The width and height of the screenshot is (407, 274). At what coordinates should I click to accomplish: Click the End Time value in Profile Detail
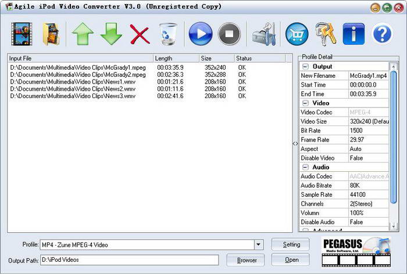[x=368, y=94]
